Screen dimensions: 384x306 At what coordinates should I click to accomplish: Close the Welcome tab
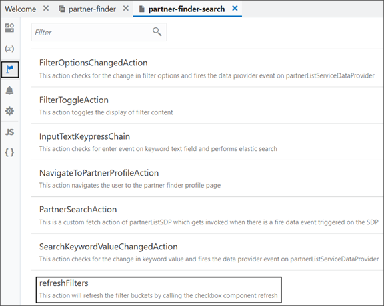point(46,9)
